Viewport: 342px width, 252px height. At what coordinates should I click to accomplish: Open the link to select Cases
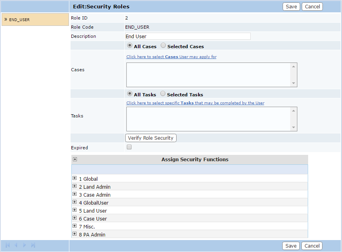pyautogui.click(x=171, y=57)
